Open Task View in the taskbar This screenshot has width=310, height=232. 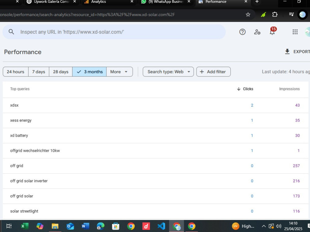[9, 226]
